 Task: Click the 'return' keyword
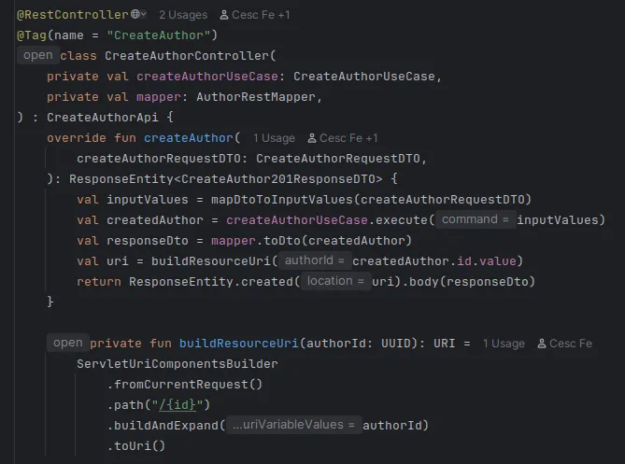[99, 282]
